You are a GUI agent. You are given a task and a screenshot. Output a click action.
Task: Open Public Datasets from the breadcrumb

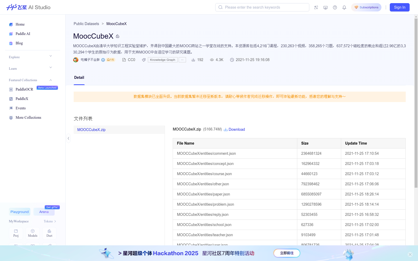click(86, 24)
